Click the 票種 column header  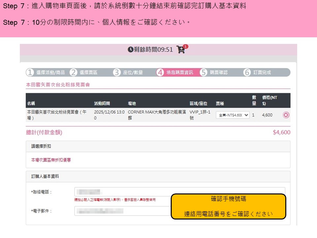coord(220,103)
